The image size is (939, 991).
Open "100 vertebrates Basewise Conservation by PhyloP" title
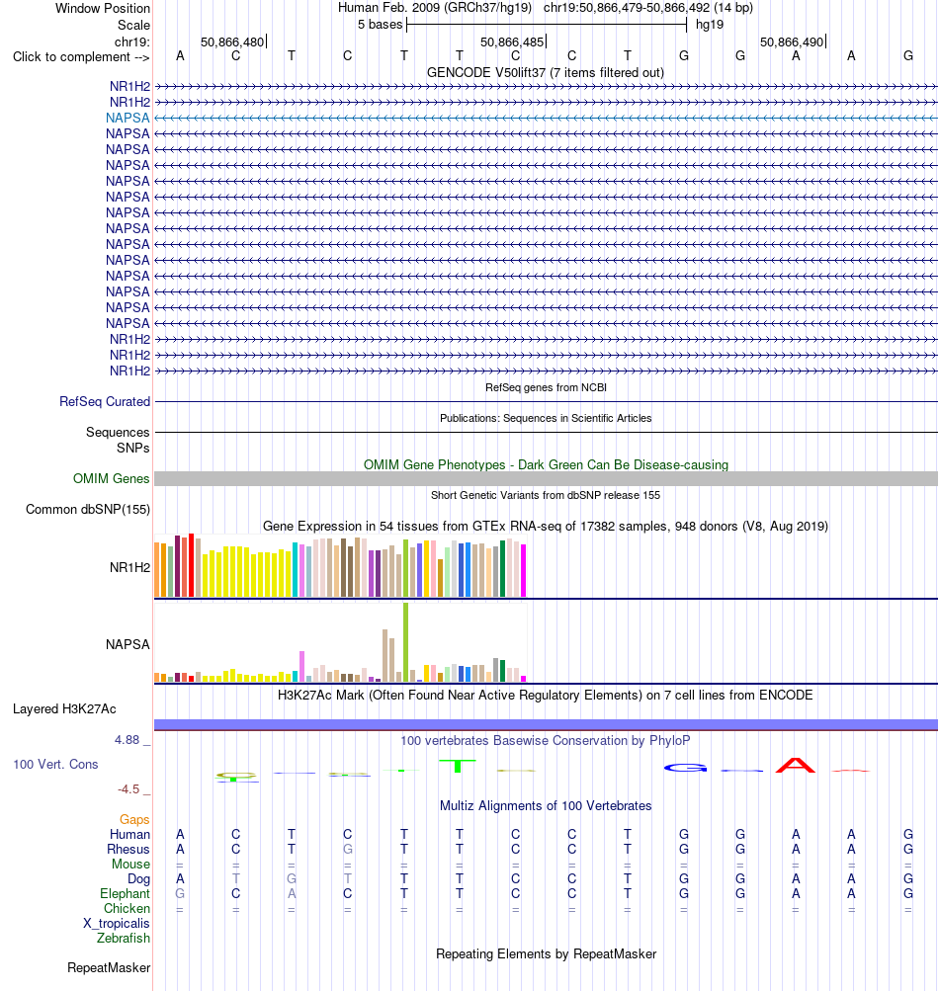click(x=546, y=741)
